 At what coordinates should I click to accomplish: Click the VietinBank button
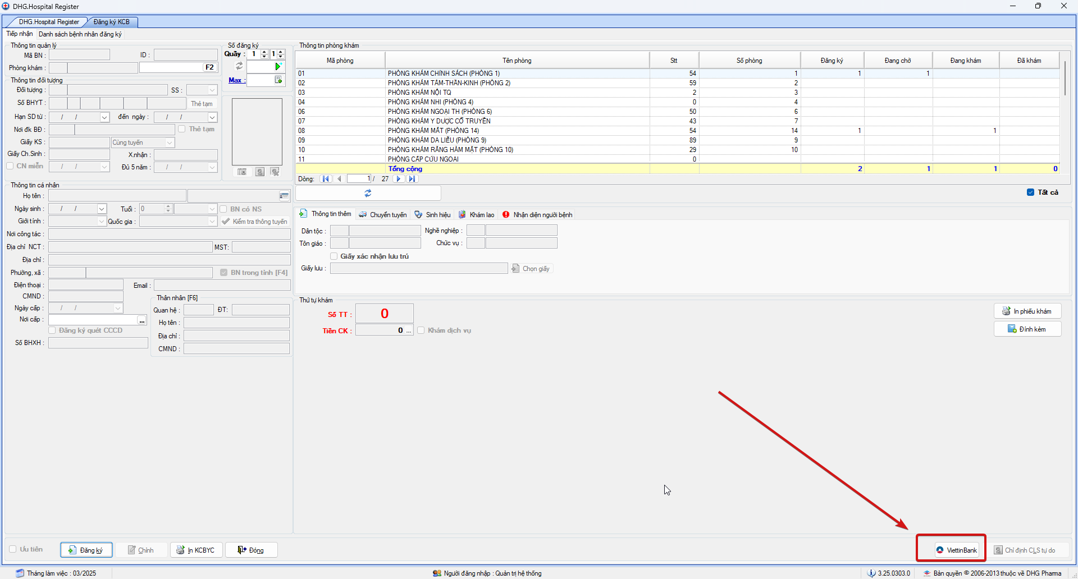coord(957,550)
